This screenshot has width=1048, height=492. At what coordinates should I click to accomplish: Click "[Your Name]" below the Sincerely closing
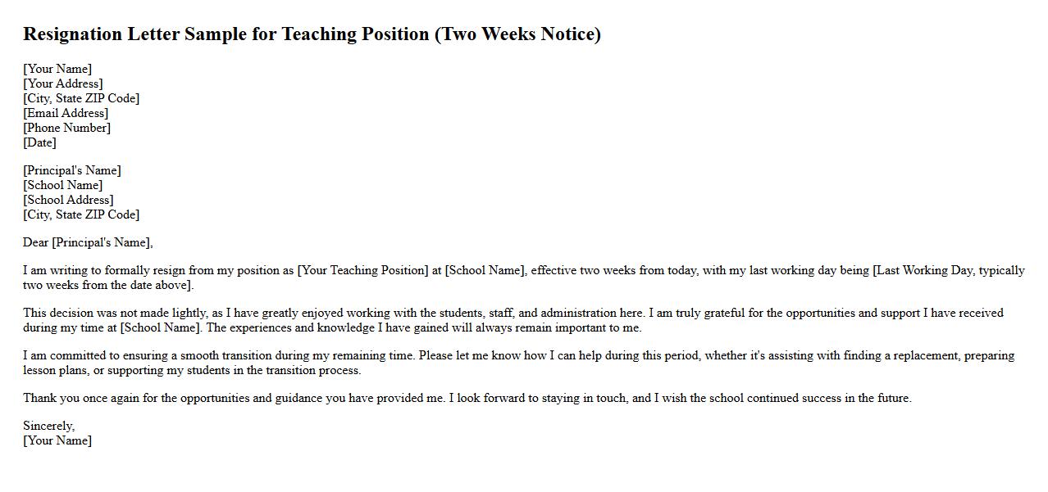pyautogui.click(x=57, y=440)
